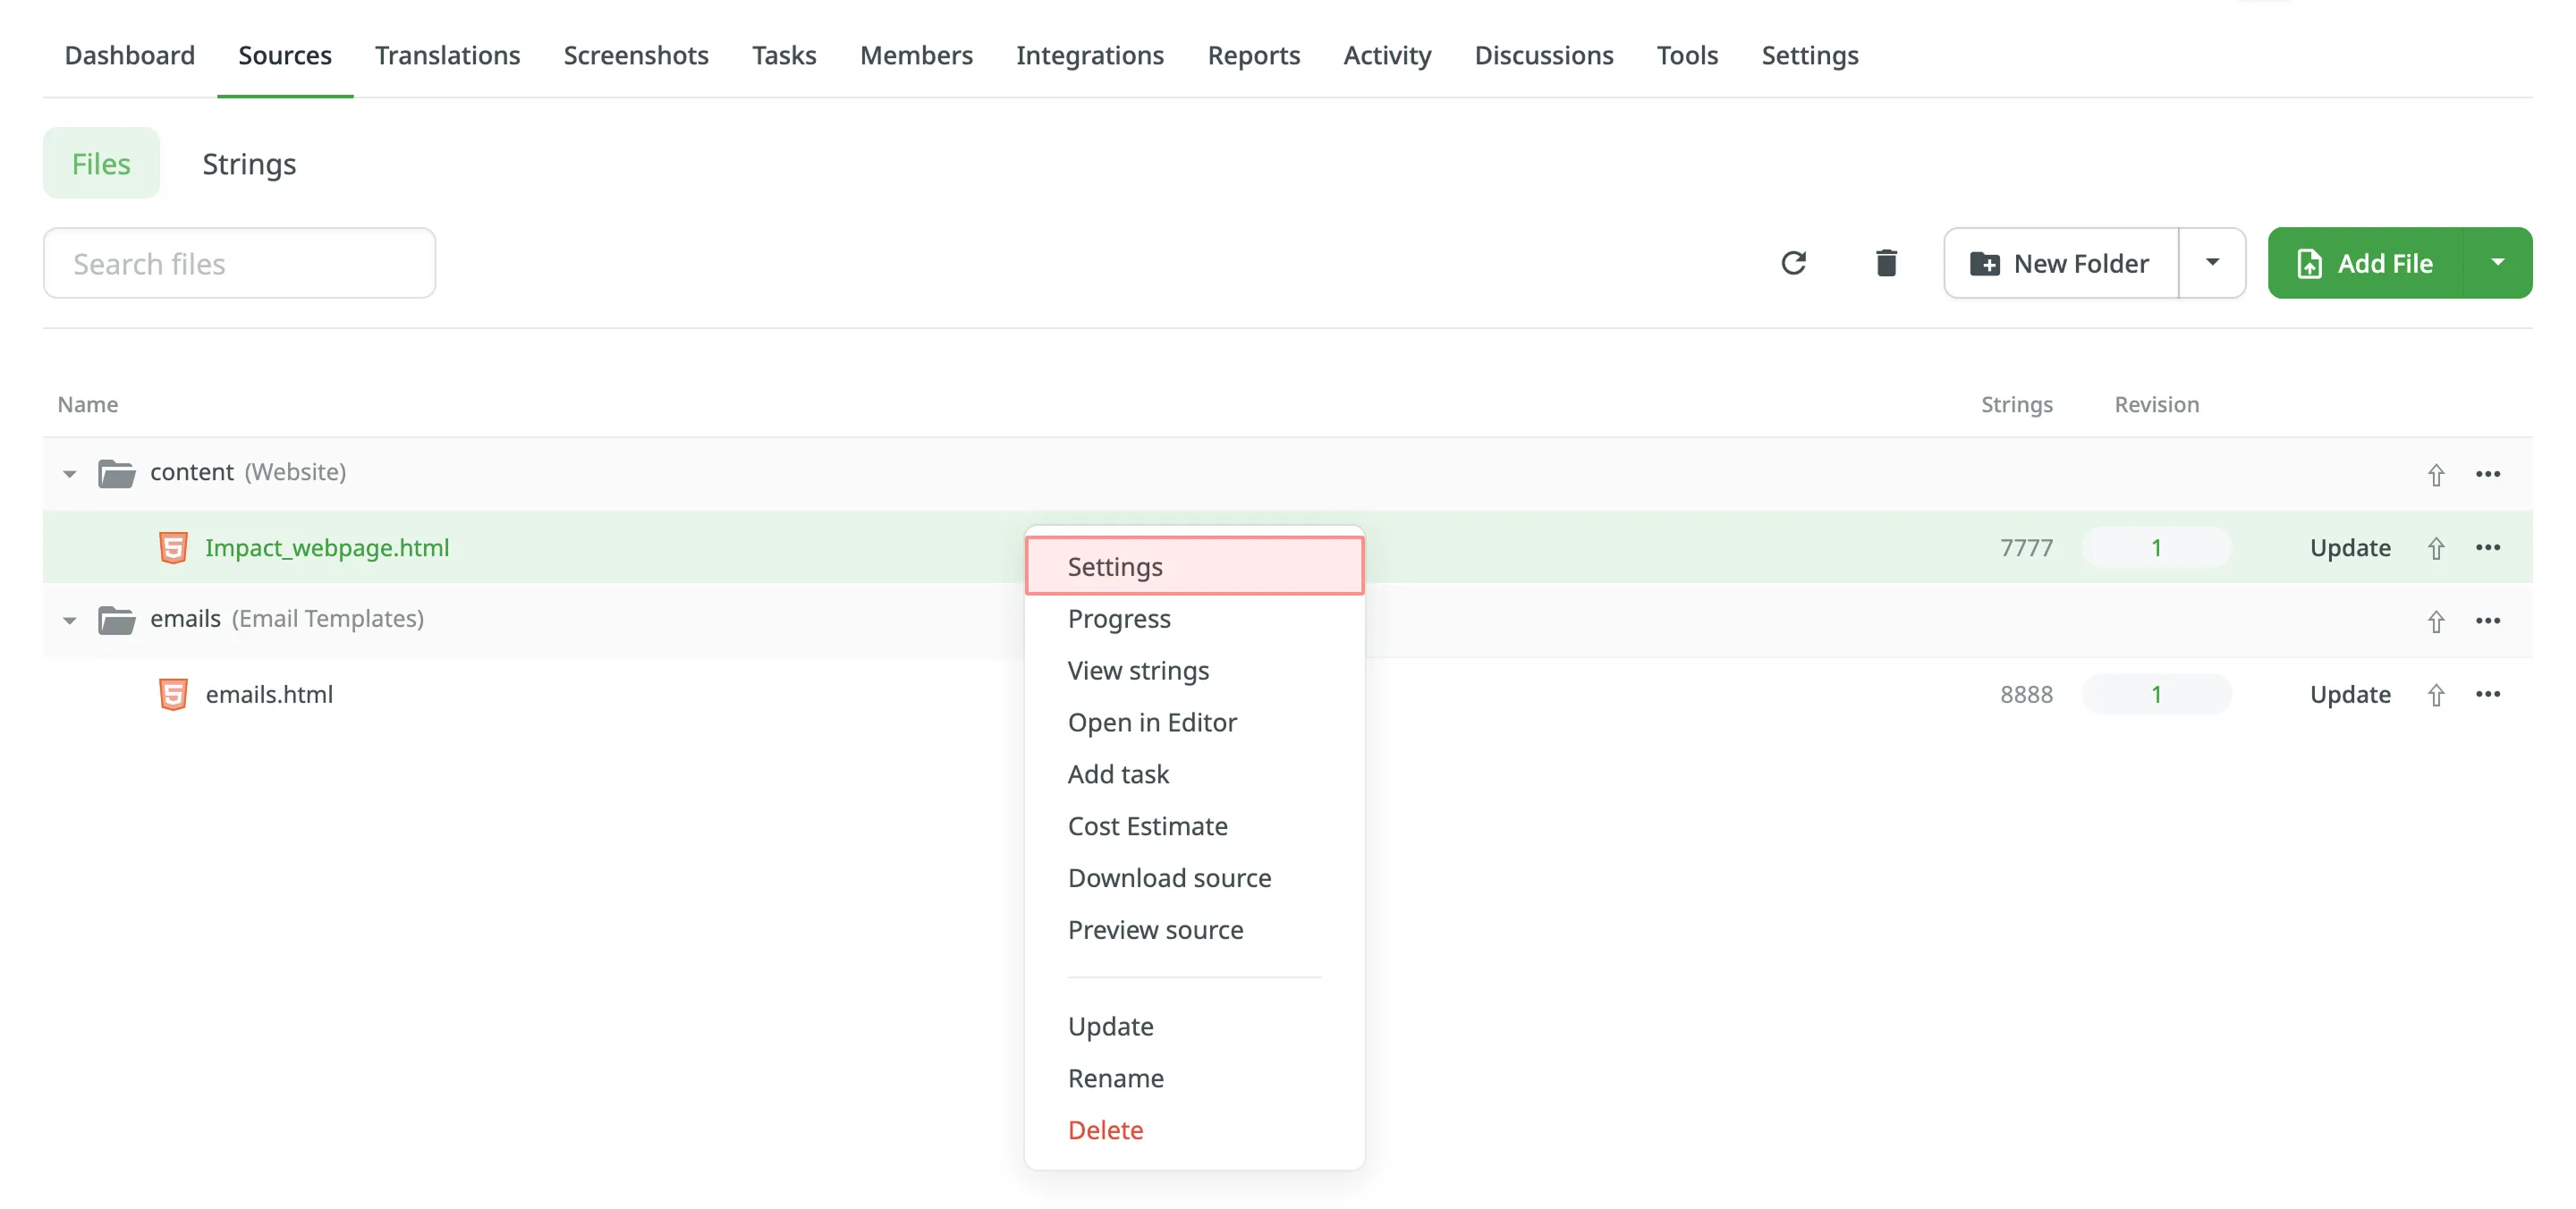Click the trash delete icon
The height and width of the screenshot is (1209, 2576).
pyautogui.click(x=1886, y=263)
